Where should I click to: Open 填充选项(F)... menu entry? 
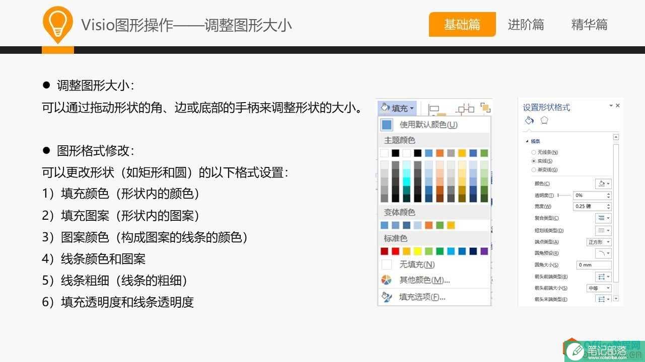point(434,297)
